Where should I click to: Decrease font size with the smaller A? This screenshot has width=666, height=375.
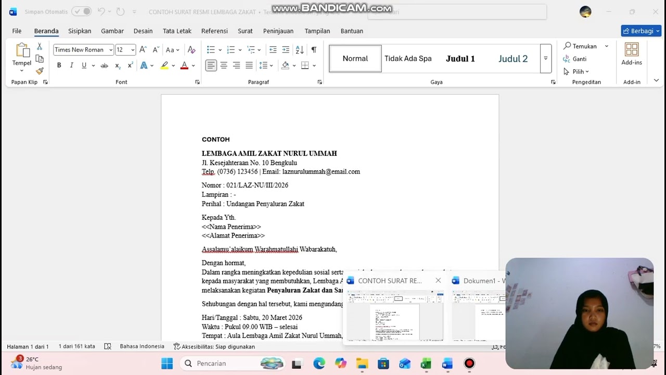[x=156, y=50]
